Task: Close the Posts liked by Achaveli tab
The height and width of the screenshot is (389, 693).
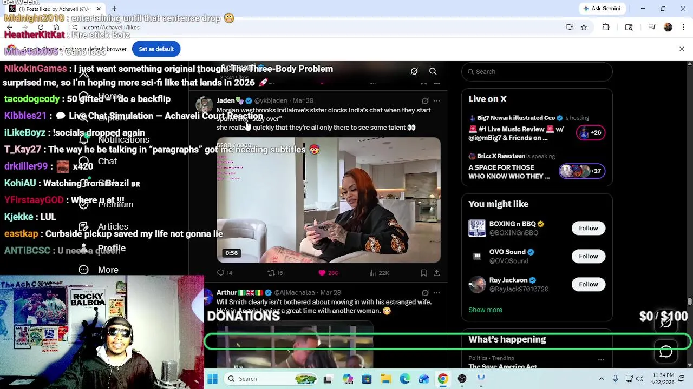Action: click(x=99, y=9)
